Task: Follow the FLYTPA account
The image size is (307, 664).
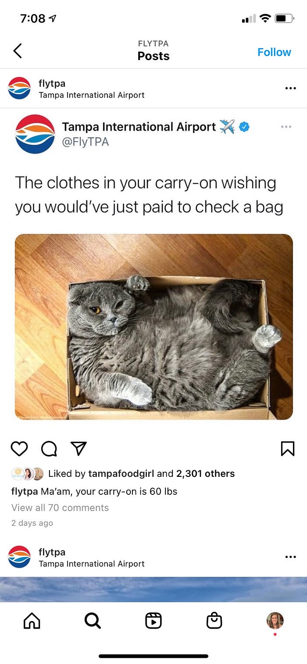Action: 274,52
